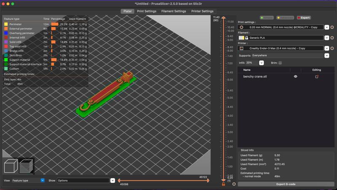Select the sliced layers preview icon
The width and height of the screenshot is (337, 190).
[x=27, y=166]
